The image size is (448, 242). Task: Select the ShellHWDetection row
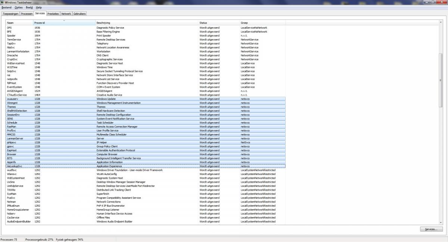tap(146, 111)
